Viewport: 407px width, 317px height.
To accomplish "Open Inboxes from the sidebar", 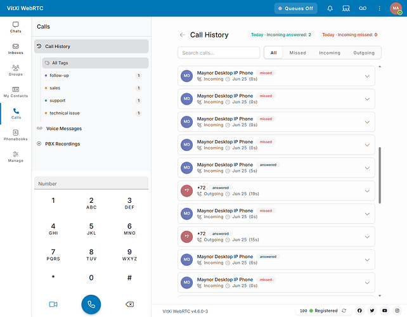I will (16, 49).
